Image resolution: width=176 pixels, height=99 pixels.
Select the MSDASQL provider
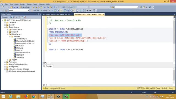pyautogui.click(x=20, y=48)
